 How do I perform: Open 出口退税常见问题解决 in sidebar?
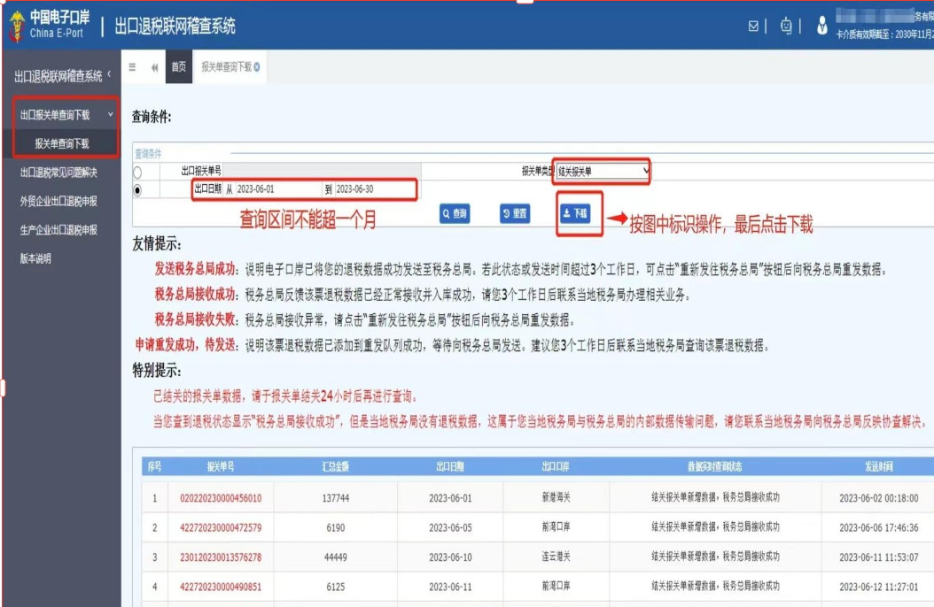click(x=58, y=173)
